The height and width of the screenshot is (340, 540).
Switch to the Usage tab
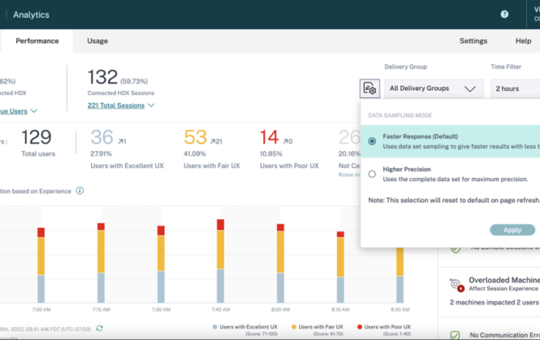click(x=97, y=41)
